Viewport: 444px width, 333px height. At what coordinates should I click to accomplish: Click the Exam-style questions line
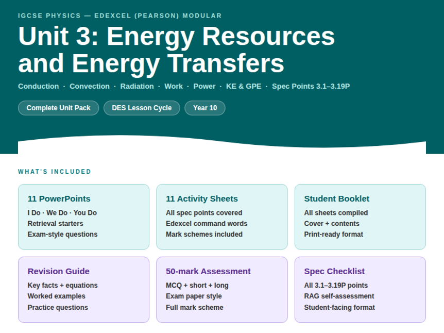pyautogui.click(x=62, y=235)
